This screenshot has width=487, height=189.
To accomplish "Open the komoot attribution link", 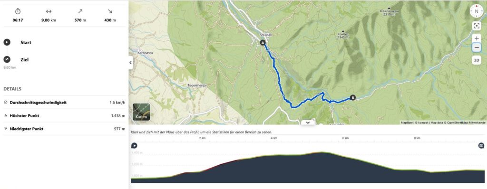I will (422, 123).
